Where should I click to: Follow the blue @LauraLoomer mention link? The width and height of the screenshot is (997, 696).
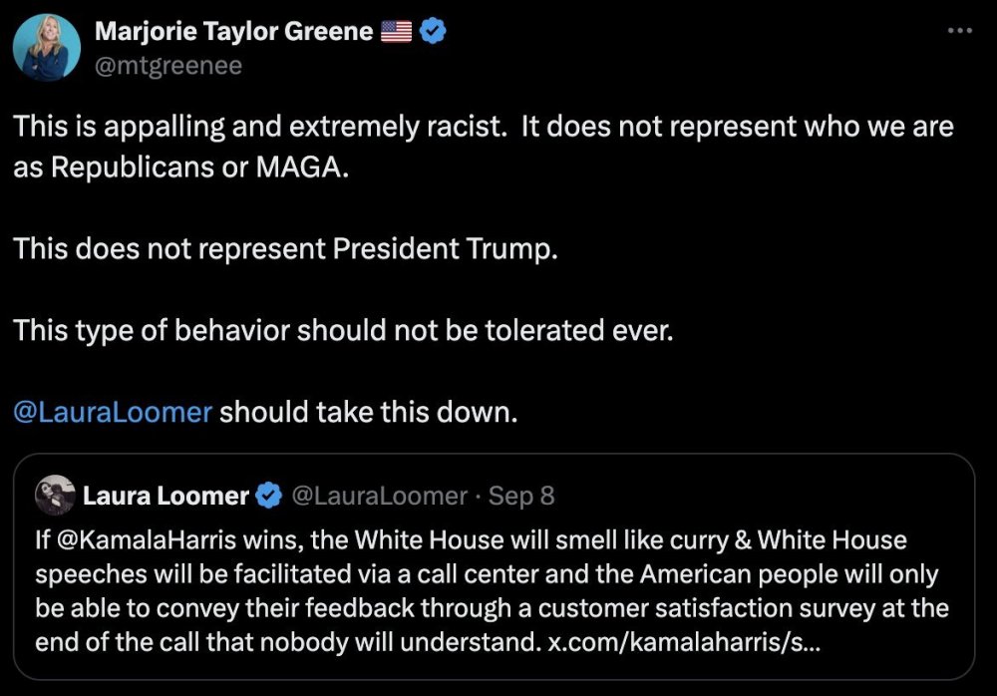click(x=113, y=411)
